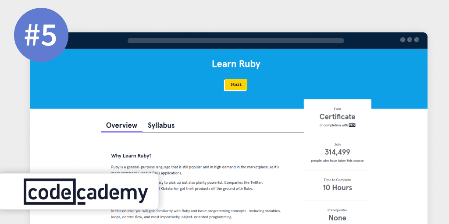Click the browser address bar
The image size is (449, 224).
[235, 41]
